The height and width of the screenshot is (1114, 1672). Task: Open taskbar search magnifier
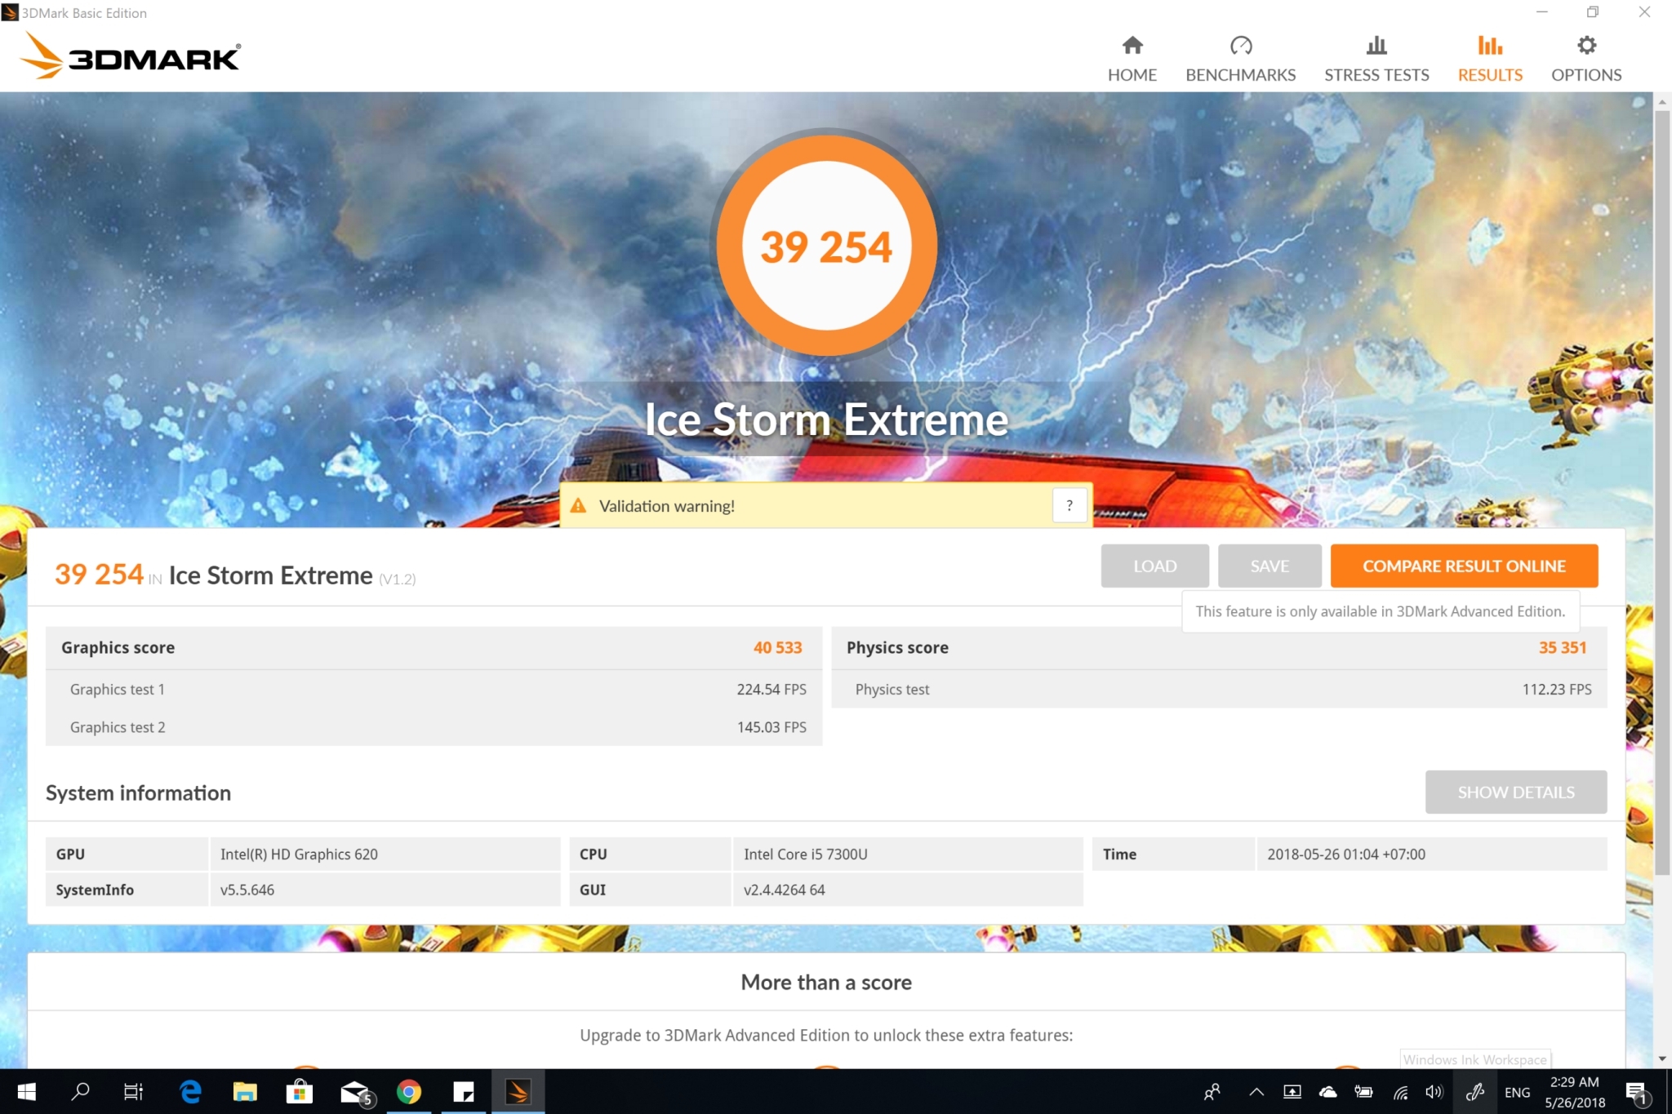point(80,1092)
